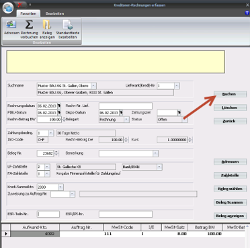Click the Rechn-Betrag BW spinner arrows
The image size is (250, 248).
point(64,120)
